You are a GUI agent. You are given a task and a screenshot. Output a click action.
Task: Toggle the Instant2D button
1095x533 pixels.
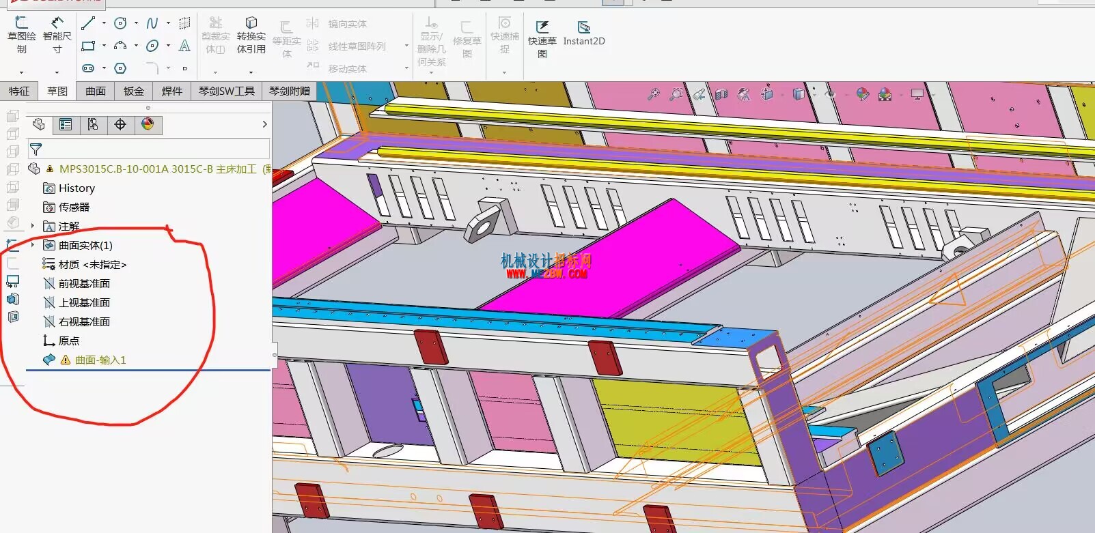click(584, 33)
